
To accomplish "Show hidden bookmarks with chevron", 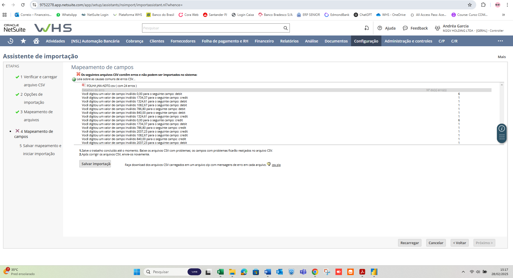I will pos(503,15).
